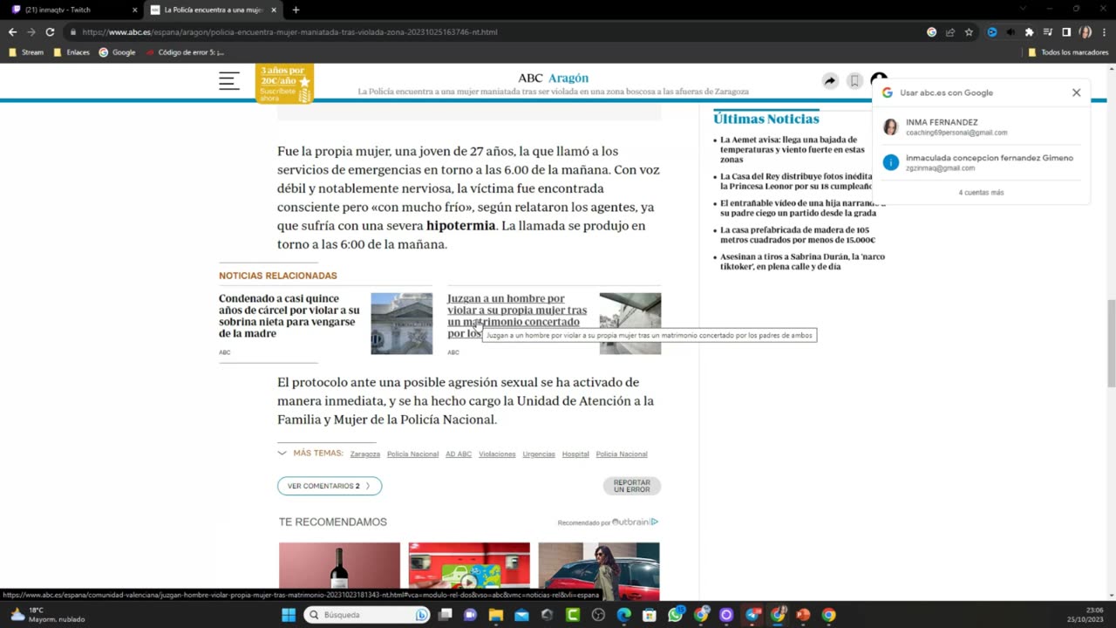Open 'Condenado a casi quince años' related article
The width and height of the screenshot is (1116, 628).
[289, 316]
